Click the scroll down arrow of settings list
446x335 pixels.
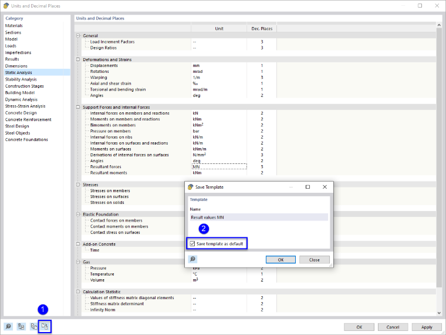[439, 313]
